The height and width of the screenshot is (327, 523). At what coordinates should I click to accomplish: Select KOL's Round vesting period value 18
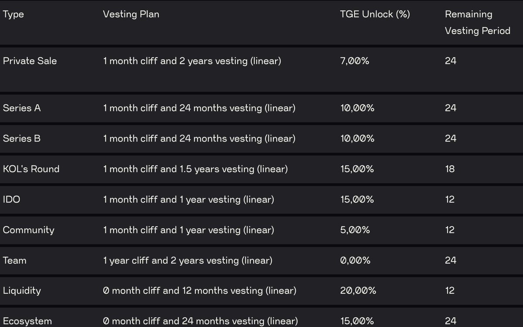[x=450, y=169]
